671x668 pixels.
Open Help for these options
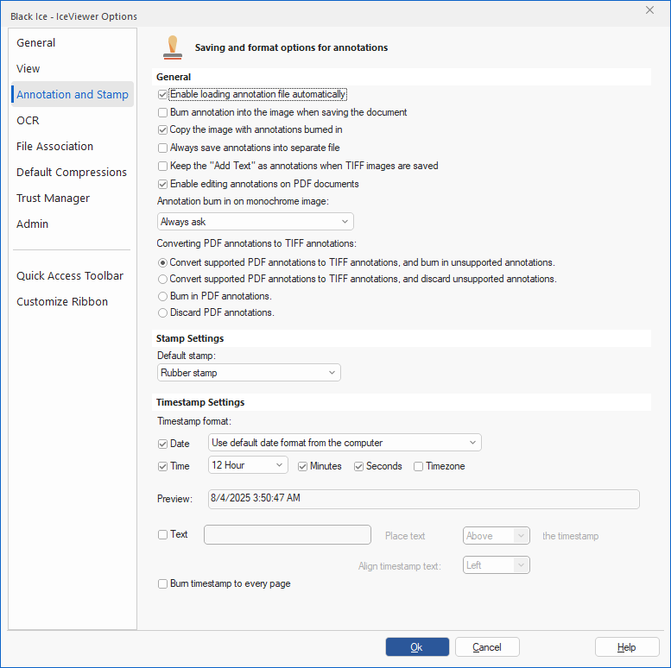click(627, 647)
